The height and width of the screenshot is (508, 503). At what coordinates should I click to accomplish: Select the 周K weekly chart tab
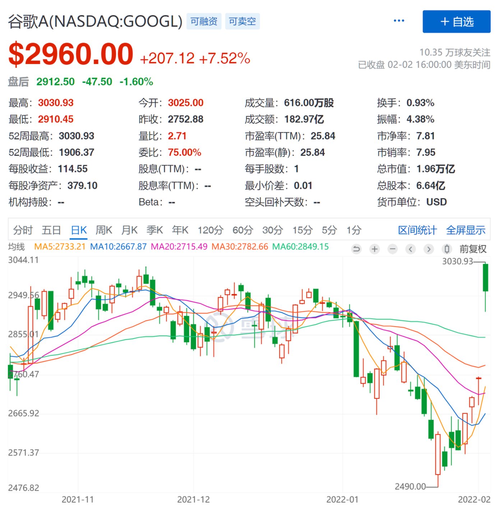tap(104, 230)
